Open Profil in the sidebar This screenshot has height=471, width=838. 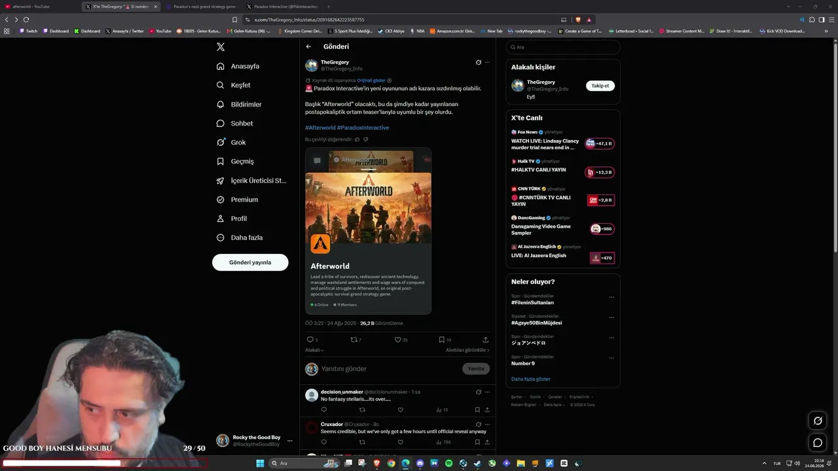coord(232,218)
